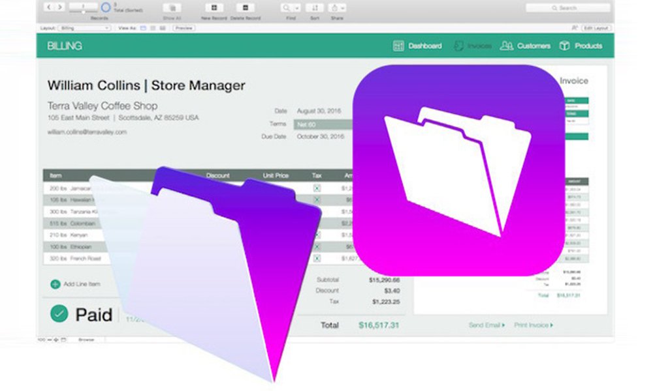
Task: Toggle Tax checkbox for Jamaican row
Action: pos(317,188)
